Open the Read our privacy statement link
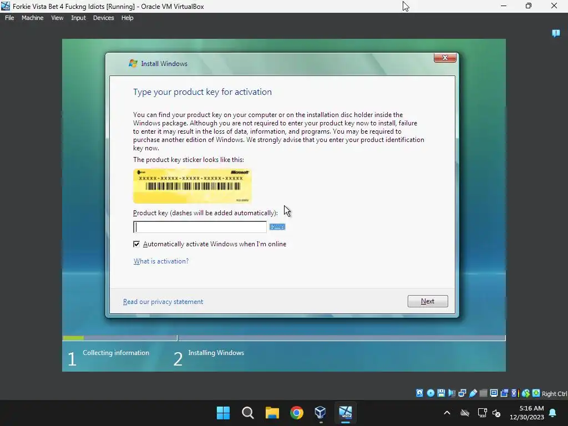 click(x=163, y=302)
